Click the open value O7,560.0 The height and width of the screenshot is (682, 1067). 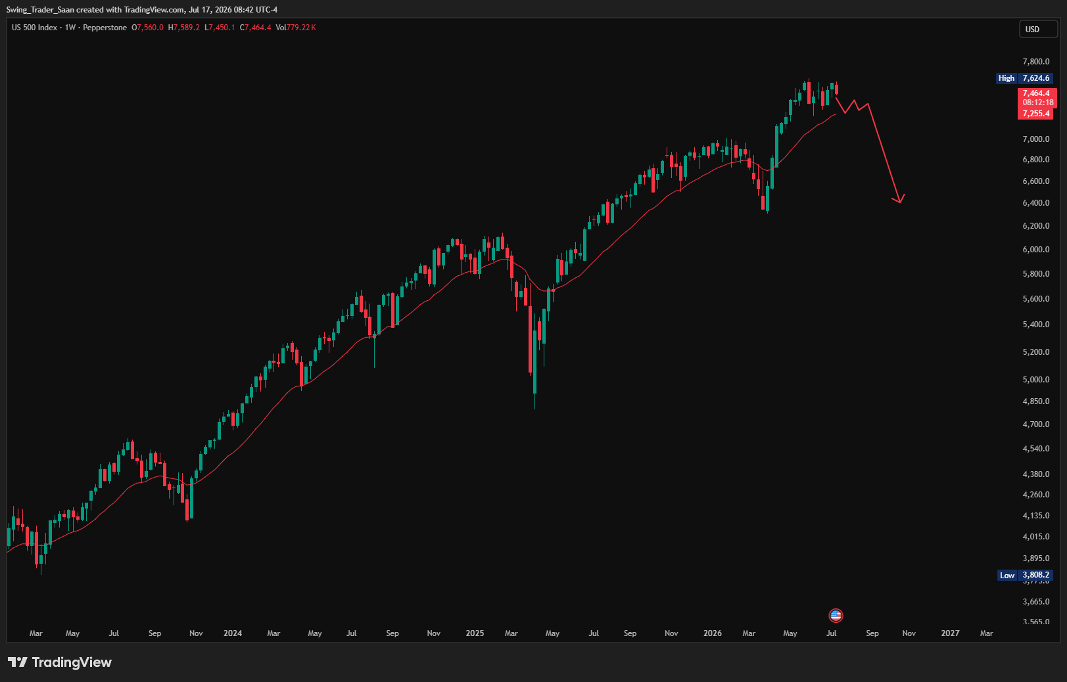click(148, 28)
